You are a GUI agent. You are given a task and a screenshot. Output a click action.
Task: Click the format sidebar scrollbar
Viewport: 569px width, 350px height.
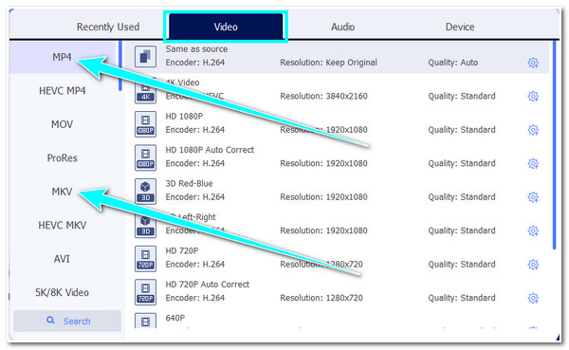[x=120, y=66]
